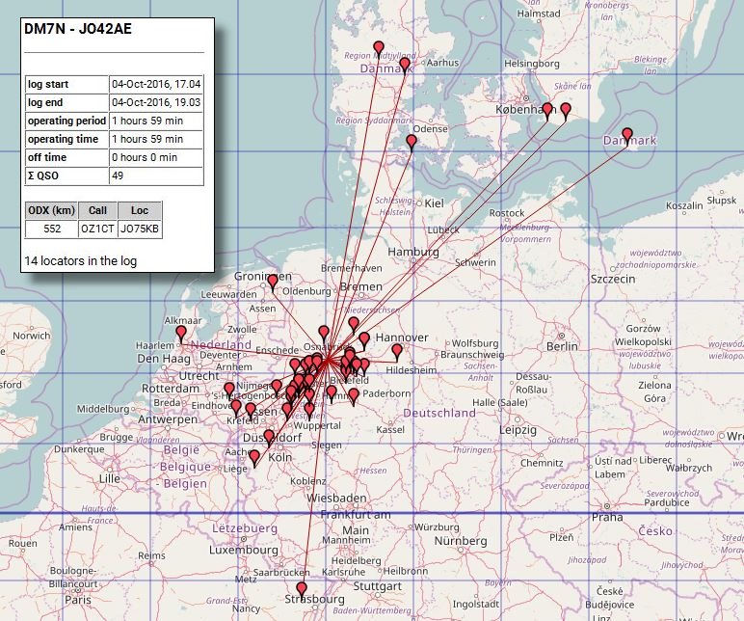The image size is (744, 621).
Task: Select the marker north of Eindhoven
Action: (x=228, y=390)
